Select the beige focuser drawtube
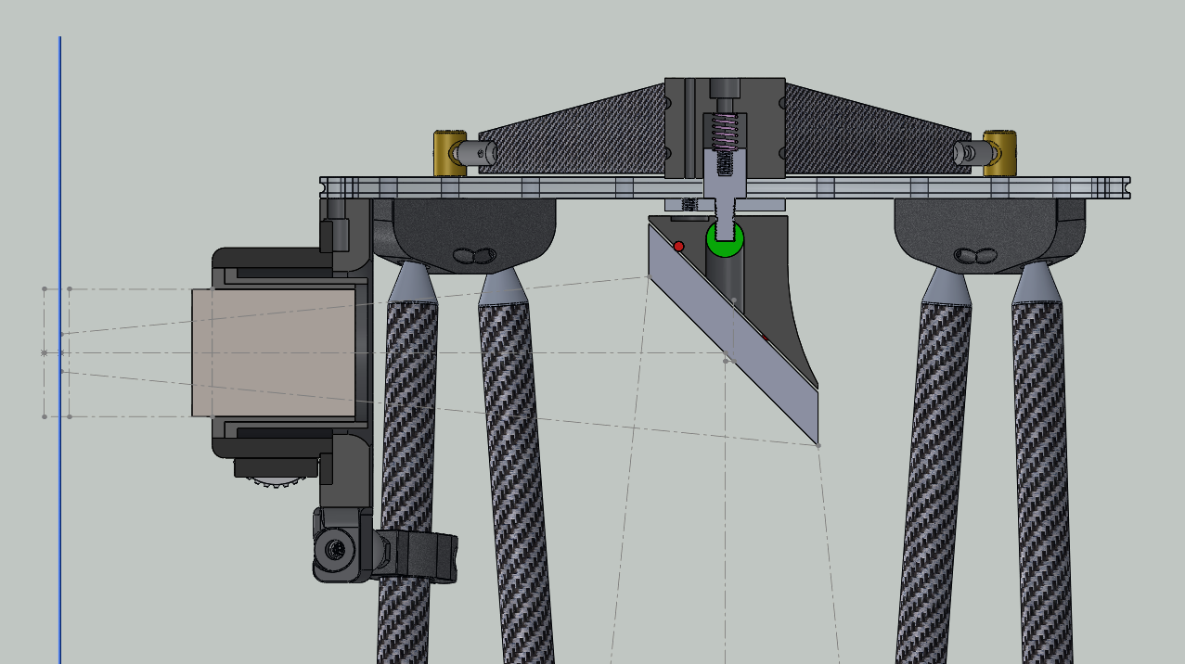This screenshot has width=1185, height=664. (274, 352)
